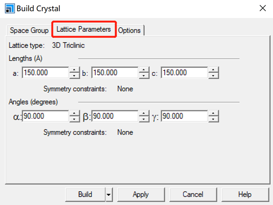Select the Lattice Parameters tab
This screenshot has width=273, height=205.
click(84, 30)
